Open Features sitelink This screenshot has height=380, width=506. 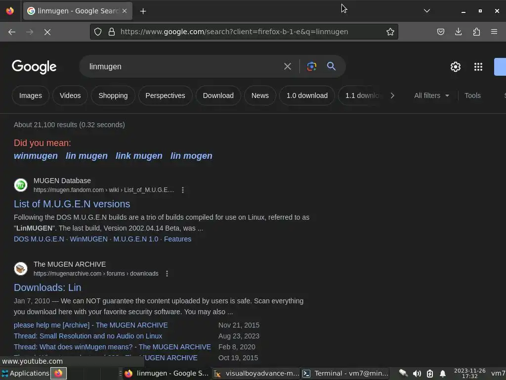(177, 239)
